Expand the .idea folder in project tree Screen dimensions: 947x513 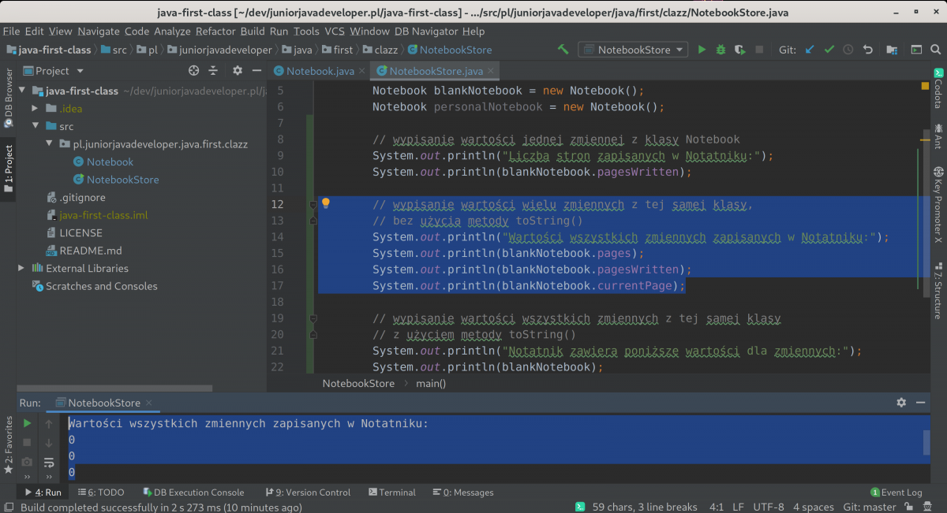tap(35, 109)
